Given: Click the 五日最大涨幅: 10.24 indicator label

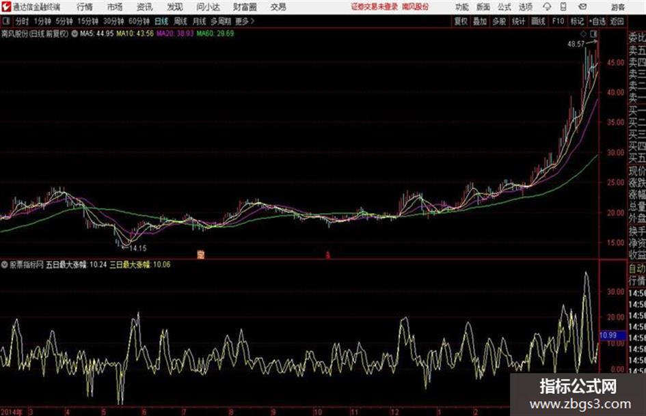Looking at the screenshot, I should point(76,265).
